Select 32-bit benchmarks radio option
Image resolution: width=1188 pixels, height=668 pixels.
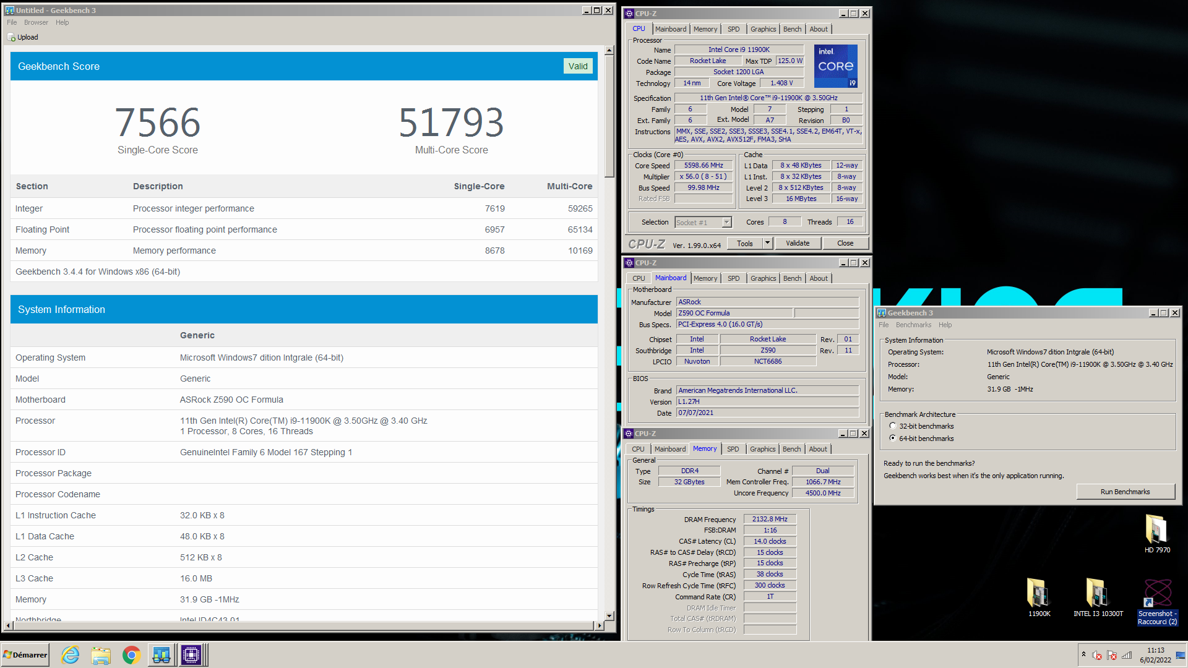tap(892, 426)
